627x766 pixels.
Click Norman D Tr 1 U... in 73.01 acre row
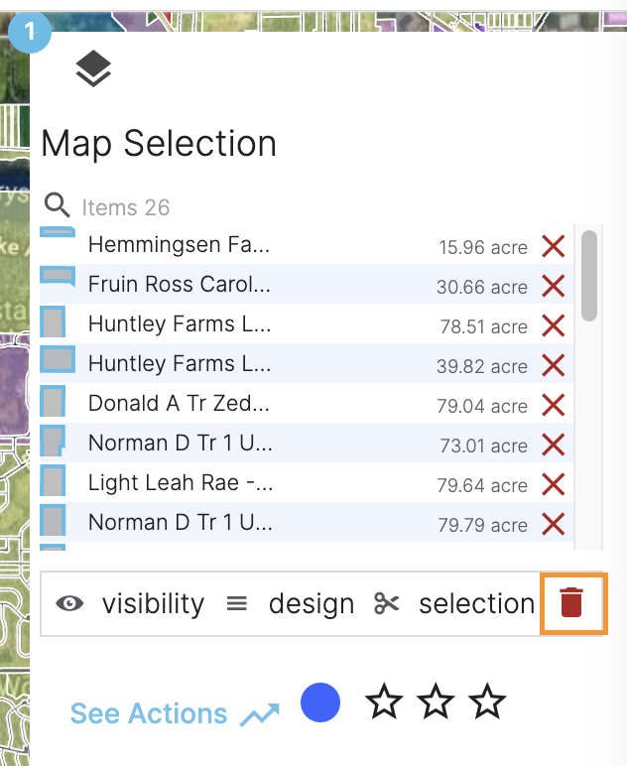(x=181, y=443)
